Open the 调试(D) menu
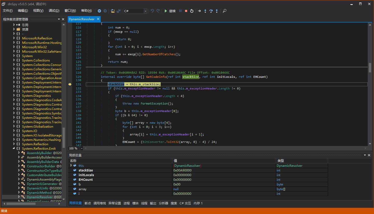Image resolution: width=374 pixels, height=214 pixels. [x=54, y=11]
